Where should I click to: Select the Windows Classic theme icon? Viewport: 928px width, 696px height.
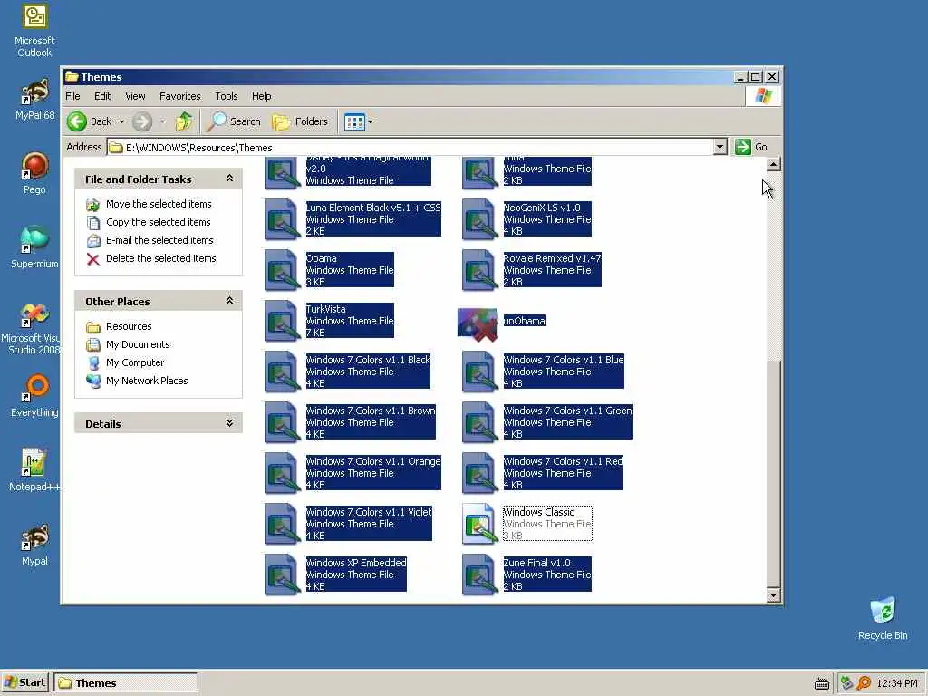coord(478,525)
